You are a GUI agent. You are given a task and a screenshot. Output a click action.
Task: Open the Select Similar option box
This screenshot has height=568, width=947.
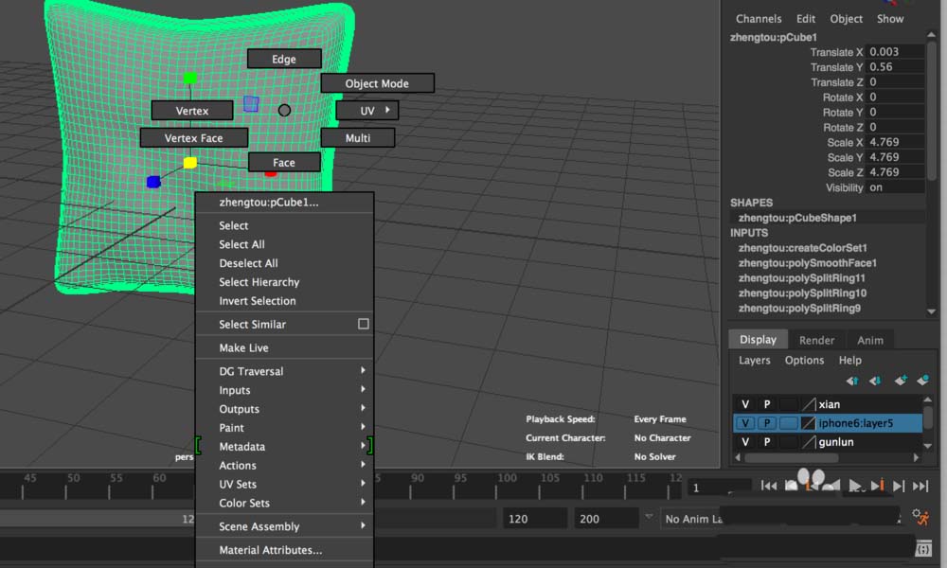coord(363,324)
